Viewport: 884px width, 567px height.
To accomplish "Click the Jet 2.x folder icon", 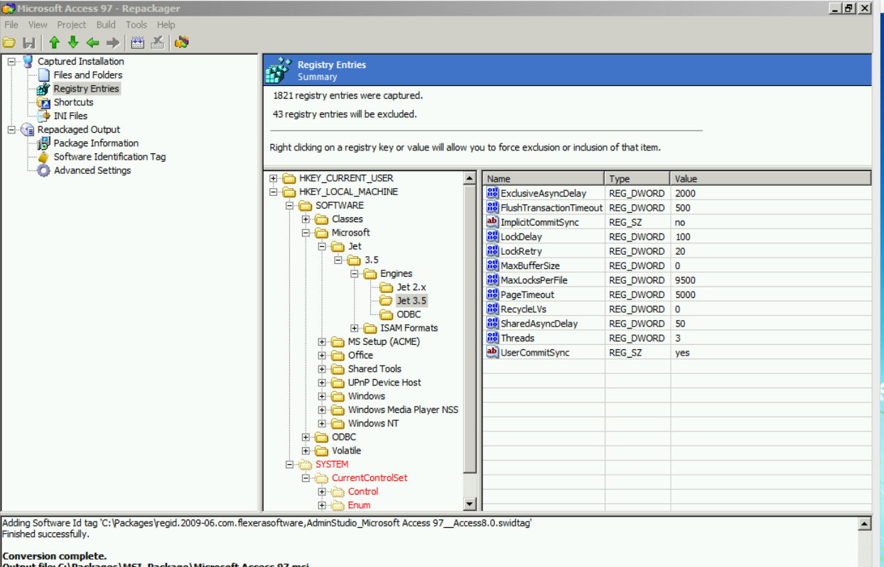I will 387,287.
